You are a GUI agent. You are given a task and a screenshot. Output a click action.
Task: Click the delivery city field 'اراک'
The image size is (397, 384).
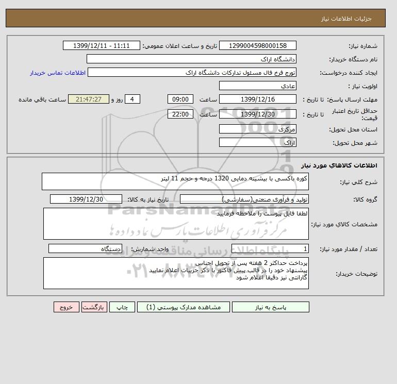[257, 142]
